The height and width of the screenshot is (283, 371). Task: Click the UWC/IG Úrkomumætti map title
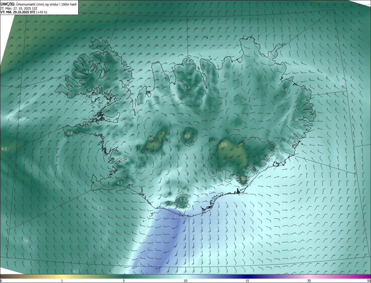tap(39, 4)
